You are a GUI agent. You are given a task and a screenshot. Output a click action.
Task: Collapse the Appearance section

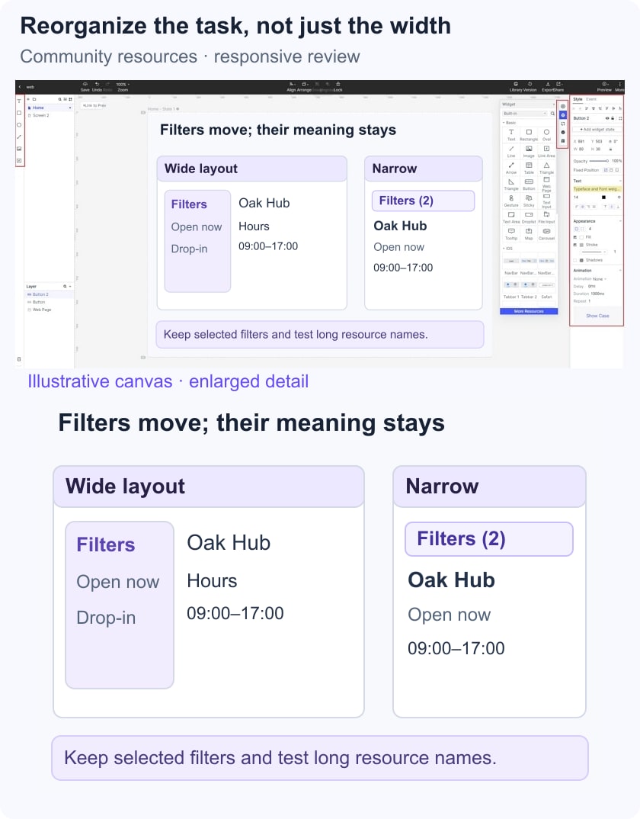click(621, 221)
